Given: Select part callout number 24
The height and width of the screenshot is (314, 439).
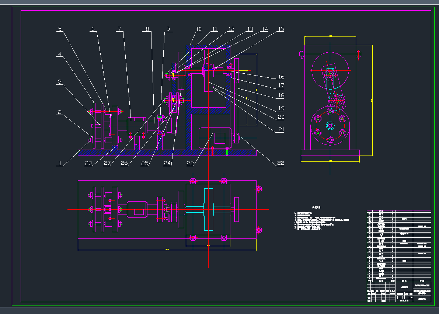Looking at the screenshot, I should 168,163.
